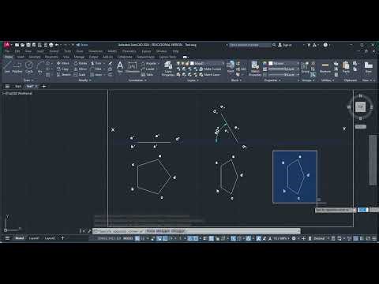Expand the Properties panel dropdown

(x=272, y=80)
